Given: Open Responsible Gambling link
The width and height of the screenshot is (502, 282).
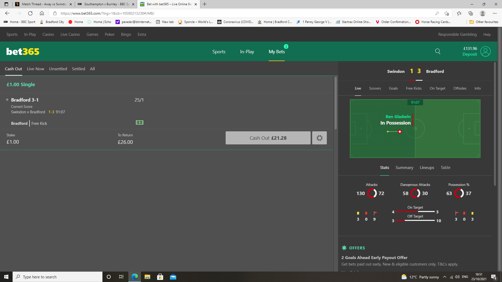Looking at the screenshot, I should point(457,34).
